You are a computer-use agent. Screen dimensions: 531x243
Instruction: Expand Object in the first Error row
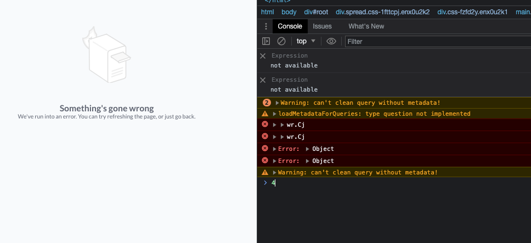tap(308, 149)
